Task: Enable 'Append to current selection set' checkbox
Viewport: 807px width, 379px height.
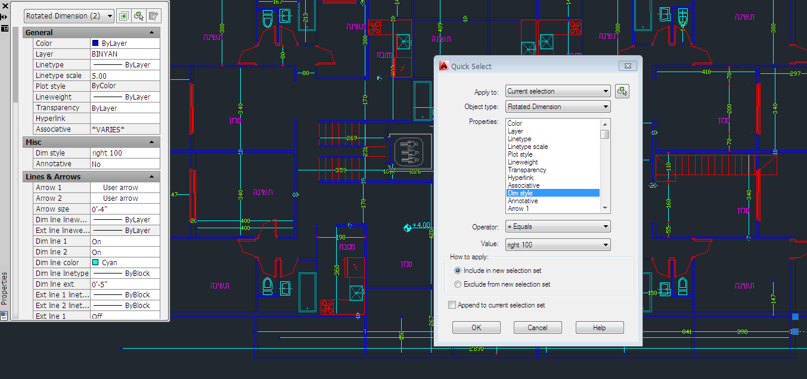Action: pyautogui.click(x=452, y=305)
